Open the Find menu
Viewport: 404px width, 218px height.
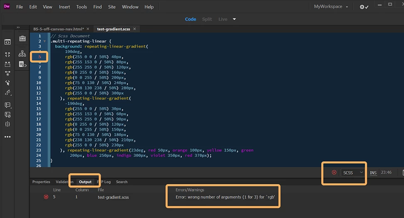98,7
